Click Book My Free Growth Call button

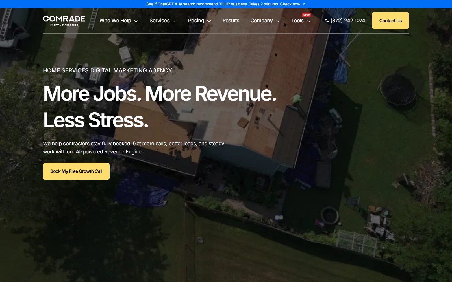pyautogui.click(x=76, y=171)
